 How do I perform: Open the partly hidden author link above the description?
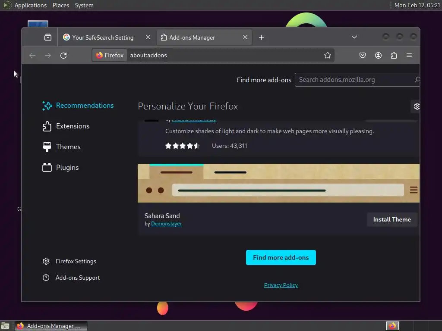click(194, 120)
